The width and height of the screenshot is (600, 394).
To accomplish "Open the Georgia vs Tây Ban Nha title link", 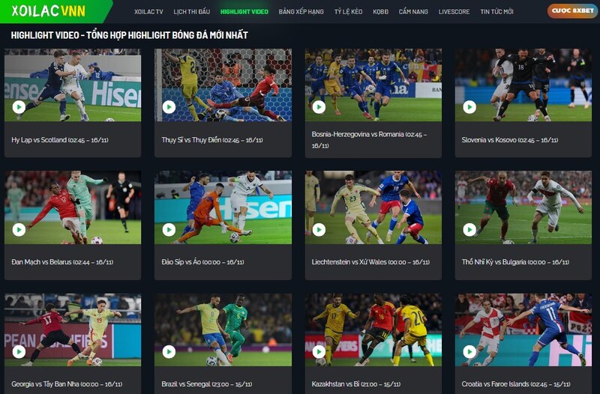I will click(67, 384).
